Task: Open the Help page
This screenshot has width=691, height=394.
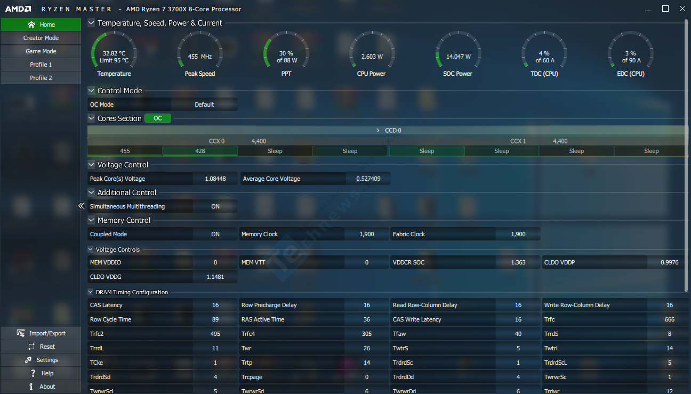Action: coord(41,373)
